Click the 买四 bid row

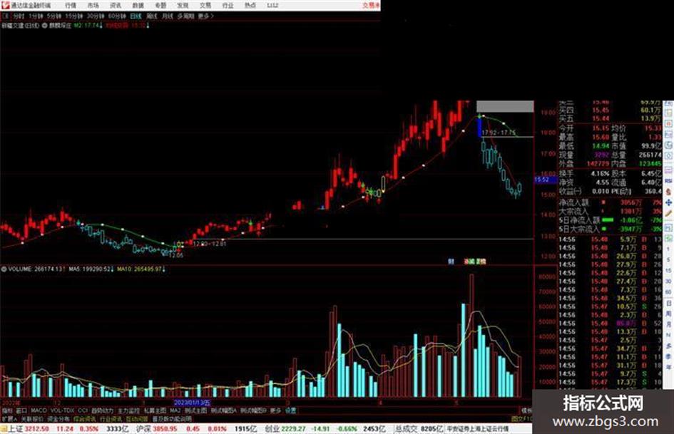[x=610, y=110]
